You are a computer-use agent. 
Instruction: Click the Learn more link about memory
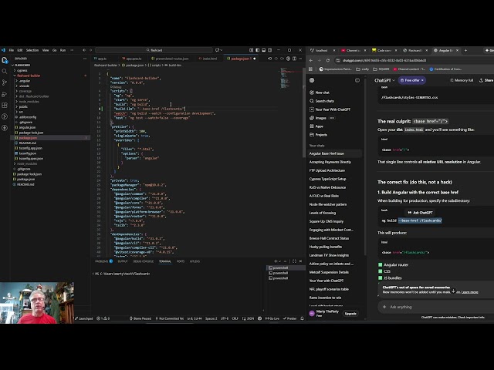(469, 292)
